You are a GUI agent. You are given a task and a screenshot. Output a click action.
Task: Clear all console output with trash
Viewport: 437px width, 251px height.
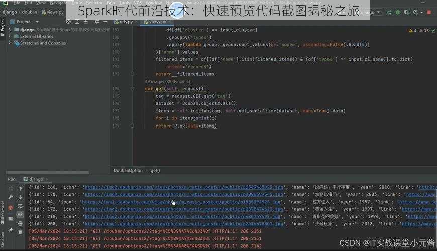[20, 232]
